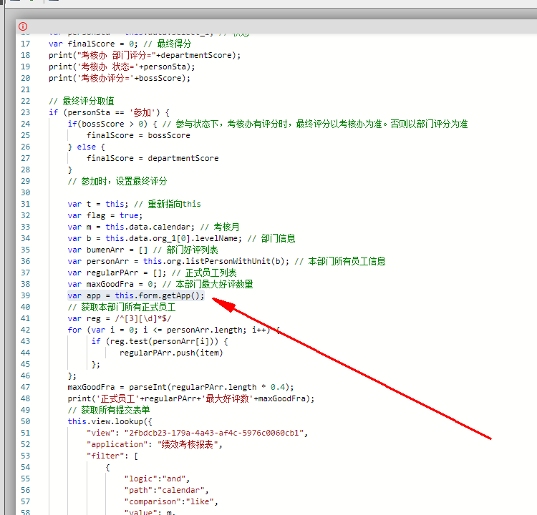Click the line 'this.view.lookup({'
537x515 pixels.
[x=110, y=421]
